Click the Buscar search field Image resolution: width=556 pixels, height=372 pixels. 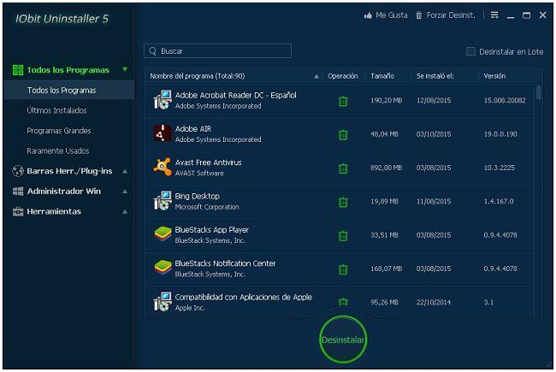click(x=218, y=51)
